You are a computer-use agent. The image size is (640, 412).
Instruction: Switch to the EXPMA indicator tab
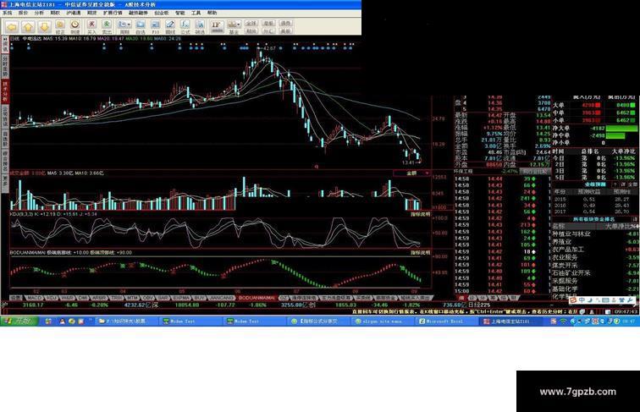click(181, 298)
